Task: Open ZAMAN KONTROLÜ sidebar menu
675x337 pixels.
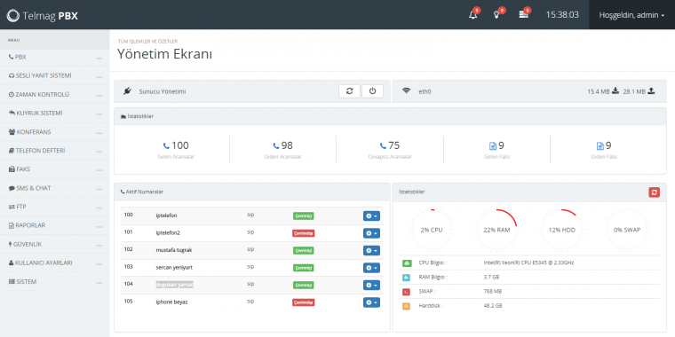Action: click(55, 94)
